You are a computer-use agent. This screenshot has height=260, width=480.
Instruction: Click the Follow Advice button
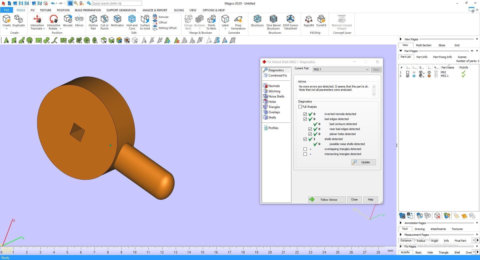coord(327,199)
